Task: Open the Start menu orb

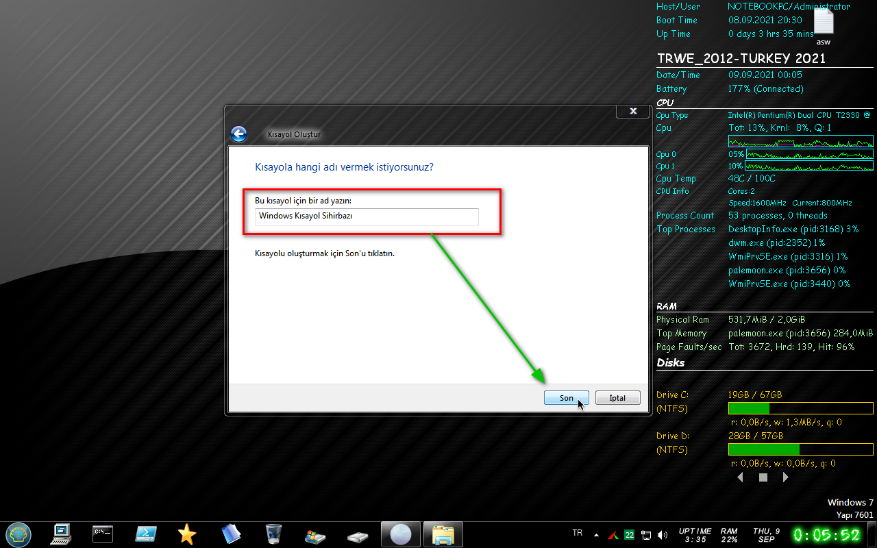Action: [x=17, y=534]
